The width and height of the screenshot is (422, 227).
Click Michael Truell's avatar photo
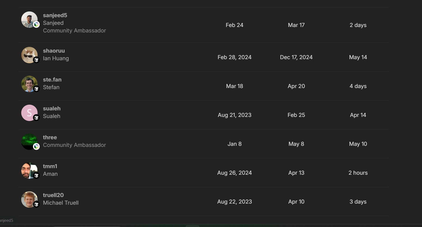point(29,199)
